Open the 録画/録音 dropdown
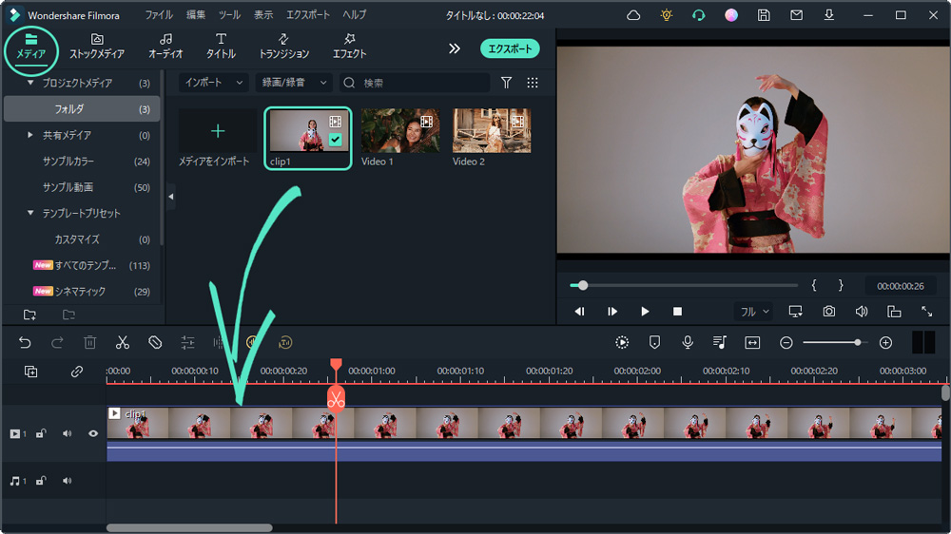Screen dimensions: 951x534 tap(294, 83)
